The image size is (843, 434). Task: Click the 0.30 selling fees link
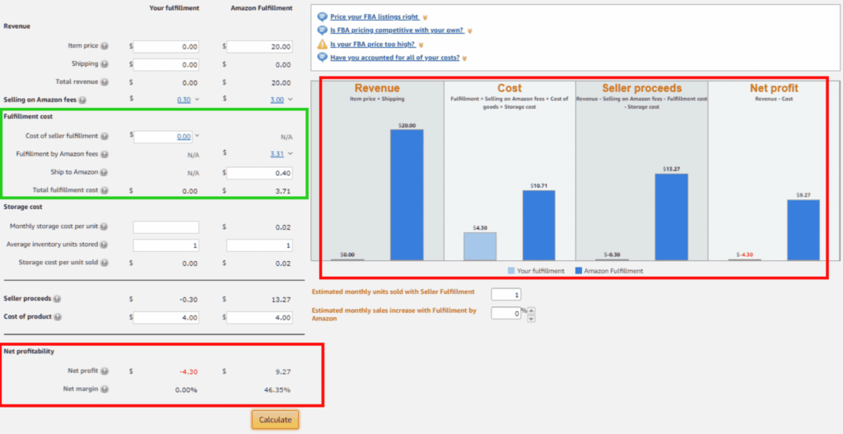pos(184,100)
